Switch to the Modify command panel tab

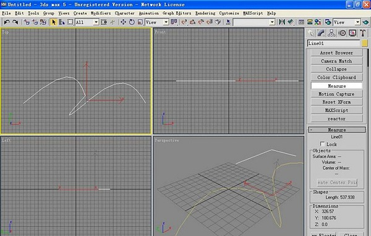(321, 33)
